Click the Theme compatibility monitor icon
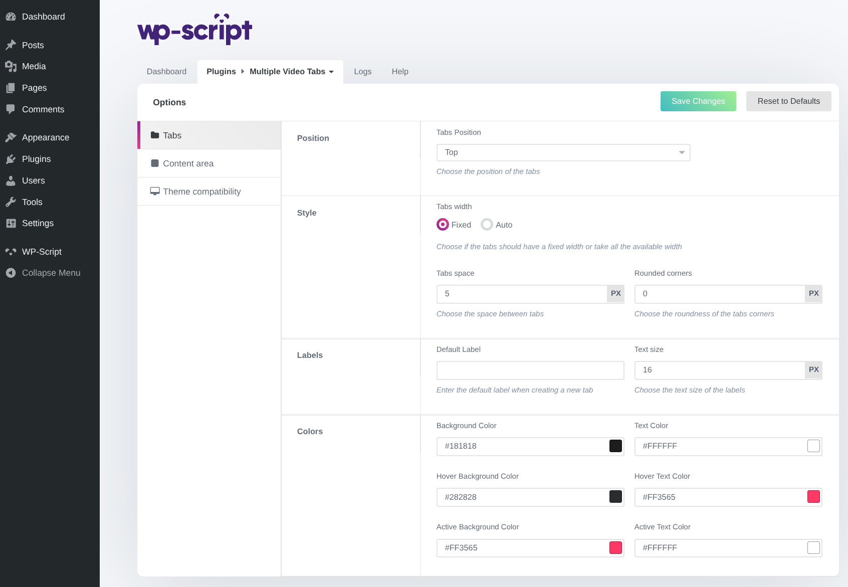848x587 pixels. (155, 191)
